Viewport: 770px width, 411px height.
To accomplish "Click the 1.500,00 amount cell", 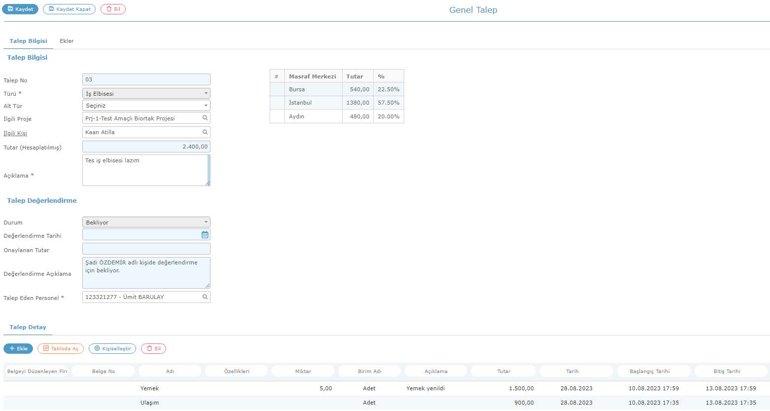I will [521, 388].
